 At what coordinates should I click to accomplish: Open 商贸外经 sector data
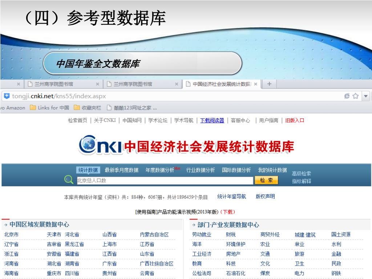[270, 235]
